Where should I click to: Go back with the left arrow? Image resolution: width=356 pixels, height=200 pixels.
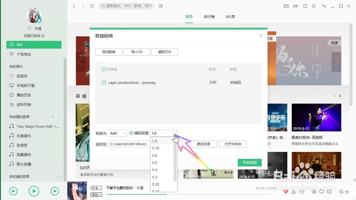[x=74, y=6]
